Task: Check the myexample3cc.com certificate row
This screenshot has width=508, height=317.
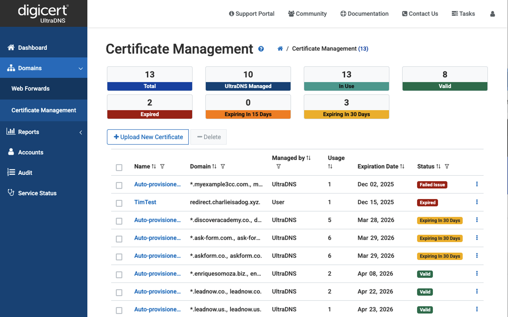Action: tap(119, 185)
